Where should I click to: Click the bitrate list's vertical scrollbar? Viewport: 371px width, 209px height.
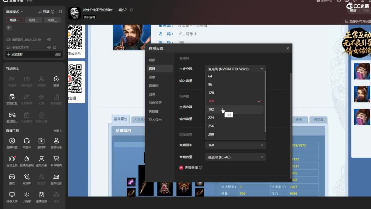click(x=265, y=102)
